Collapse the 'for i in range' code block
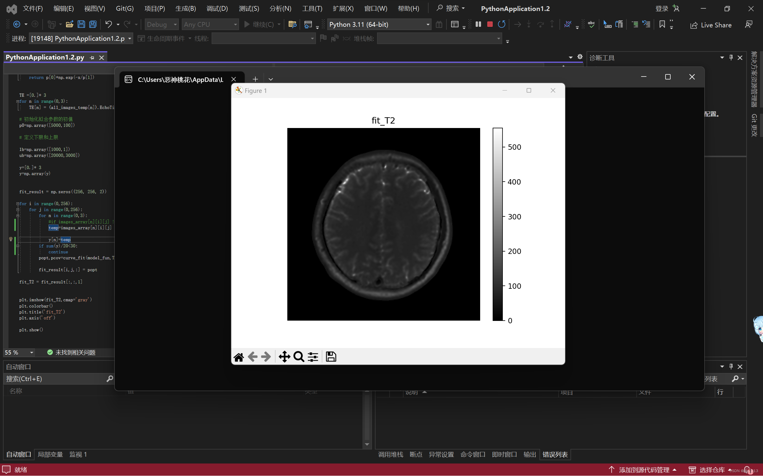The height and width of the screenshot is (476, 763). (x=18, y=204)
